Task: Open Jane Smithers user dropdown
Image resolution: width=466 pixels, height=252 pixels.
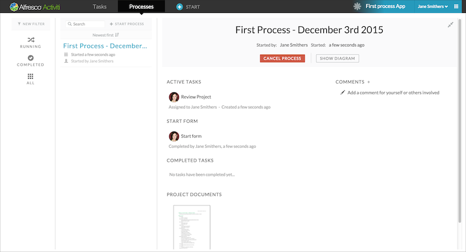Action: 433,6
